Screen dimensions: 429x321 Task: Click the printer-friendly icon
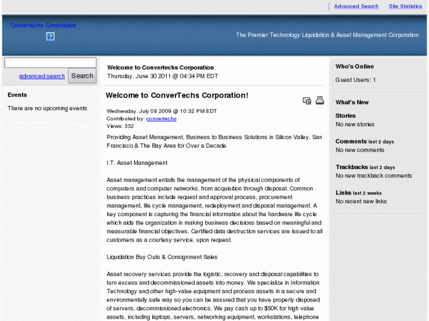(x=320, y=100)
